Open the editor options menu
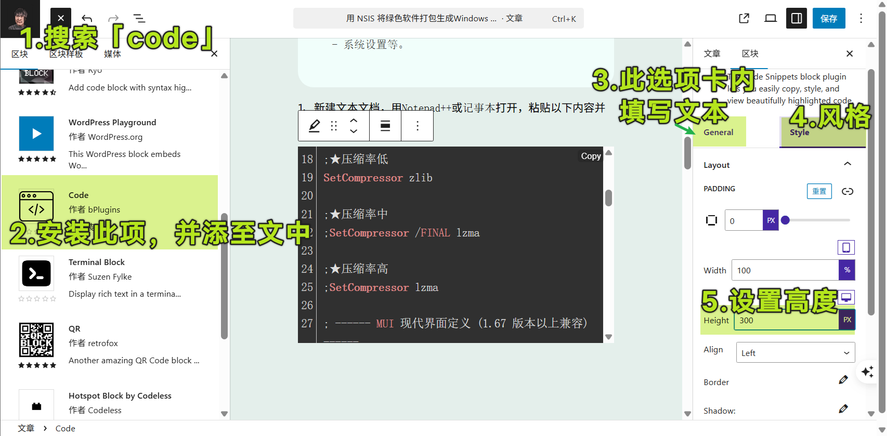Viewport: 887px width, 436px height. pyautogui.click(x=861, y=18)
